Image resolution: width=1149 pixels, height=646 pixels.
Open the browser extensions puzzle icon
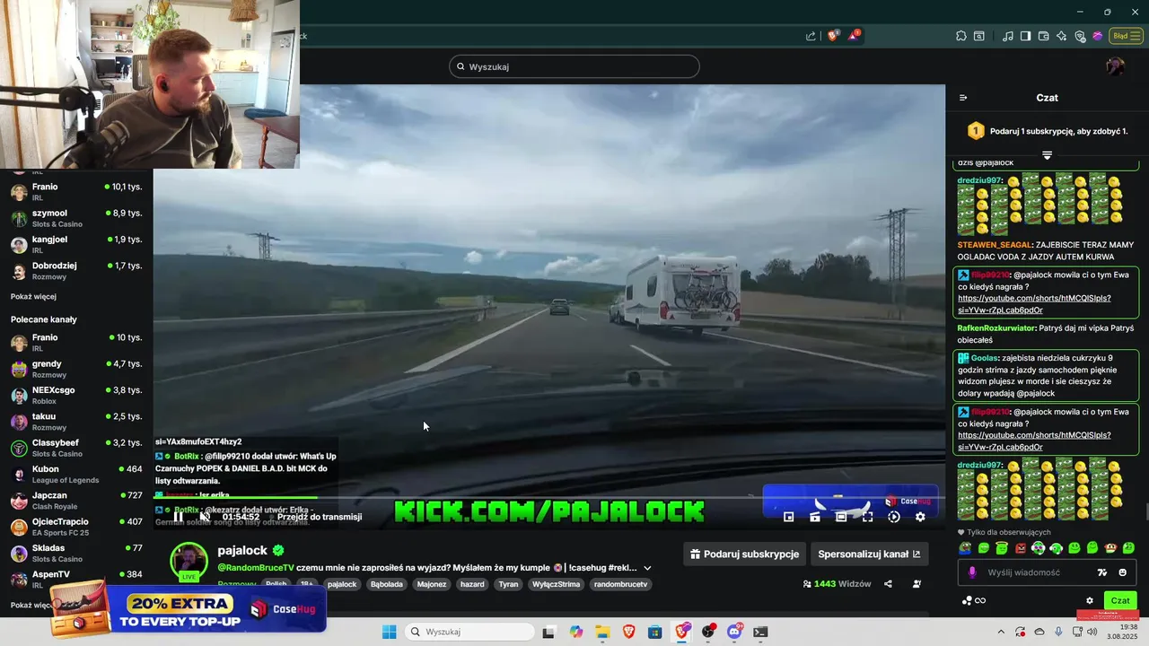tap(961, 36)
